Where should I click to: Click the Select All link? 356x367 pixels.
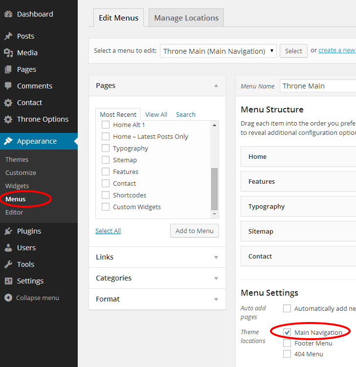pos(108,231)
